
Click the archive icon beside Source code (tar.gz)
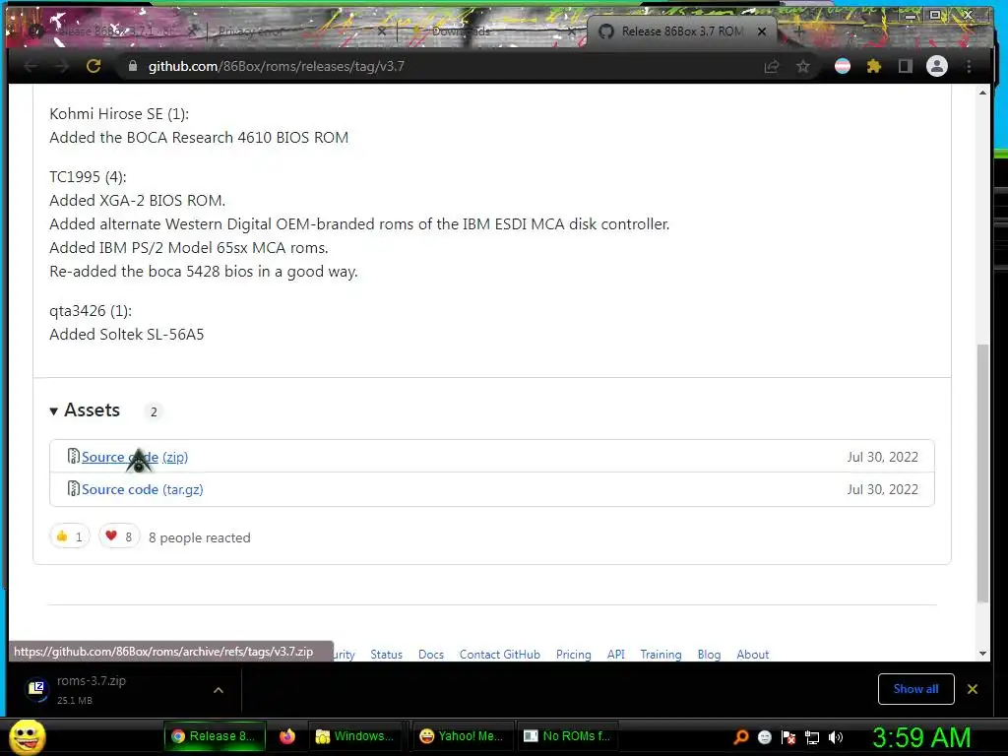(73, 488)
